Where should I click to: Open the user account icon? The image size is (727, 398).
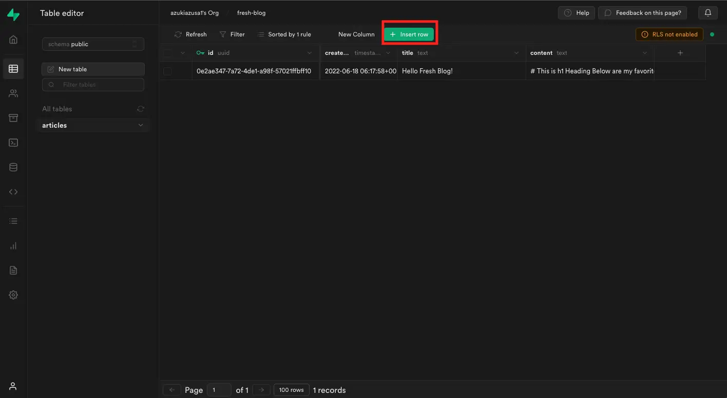[x=13, y=386]
